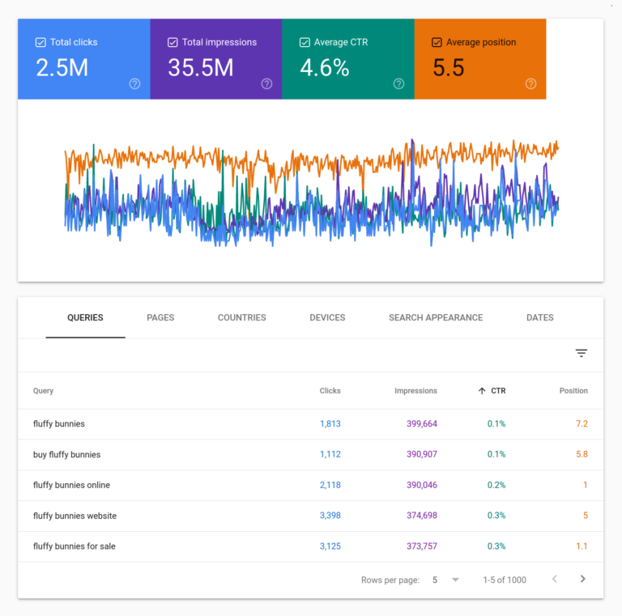Viewport: 622px width, 616px height.
Task: Sort table by Impressions column header
Action: 415,391
